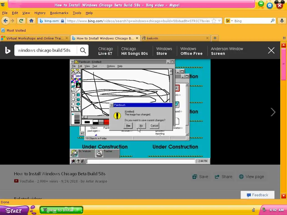The height and width of the screenshot is (215, 287).
Task: Play the Windows Chicago video thumbnail
Action: [140, 112]
